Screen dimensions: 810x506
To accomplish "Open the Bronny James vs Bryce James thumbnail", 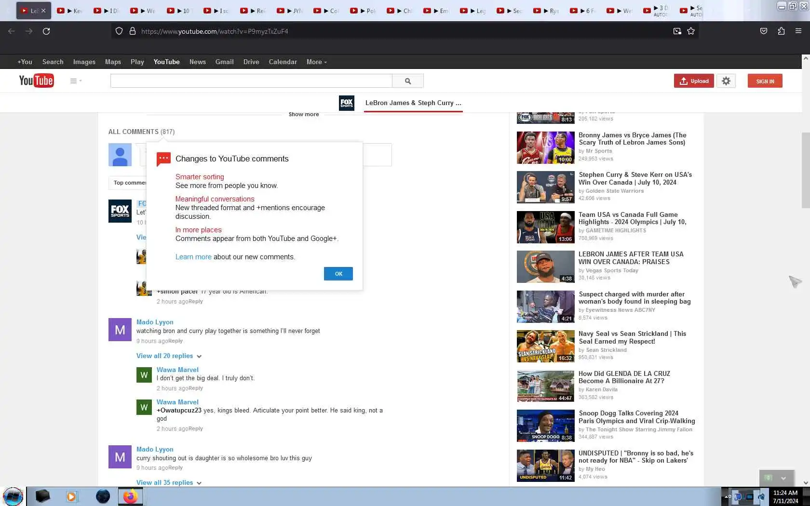I will pos(546,147).
